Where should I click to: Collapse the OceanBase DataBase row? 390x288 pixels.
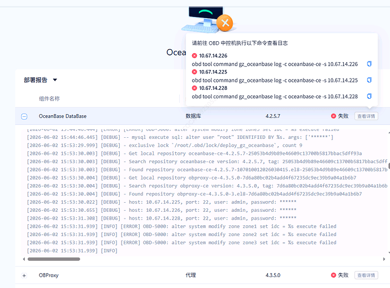24,116
